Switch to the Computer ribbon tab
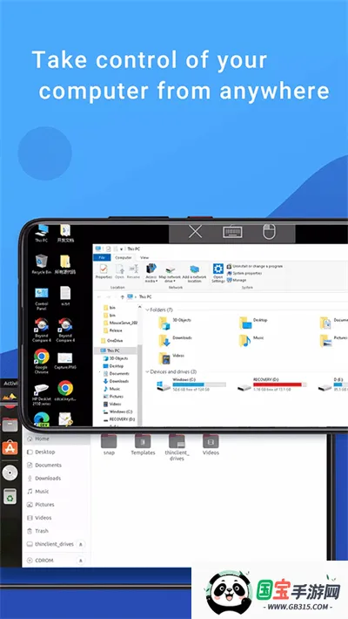 tap(123, 257)
